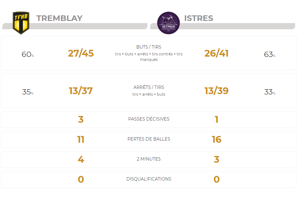Viewport: 300px width, 203px height.
Task: Click Tremblay's 60% shooting percentage
Action: tap(28, 54)
